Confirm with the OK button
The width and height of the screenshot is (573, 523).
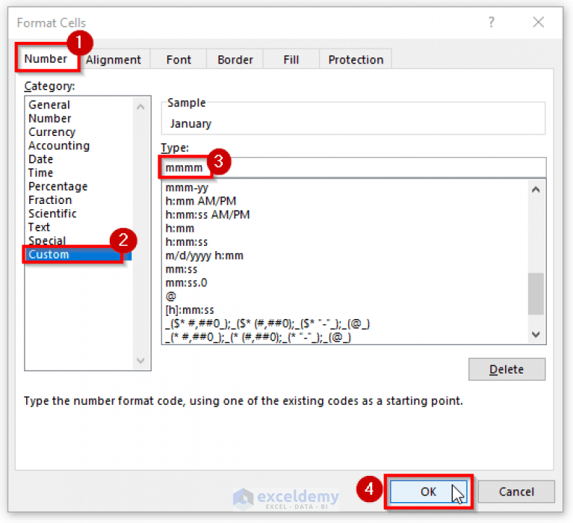pyautogui.click(x=428, y=492)
